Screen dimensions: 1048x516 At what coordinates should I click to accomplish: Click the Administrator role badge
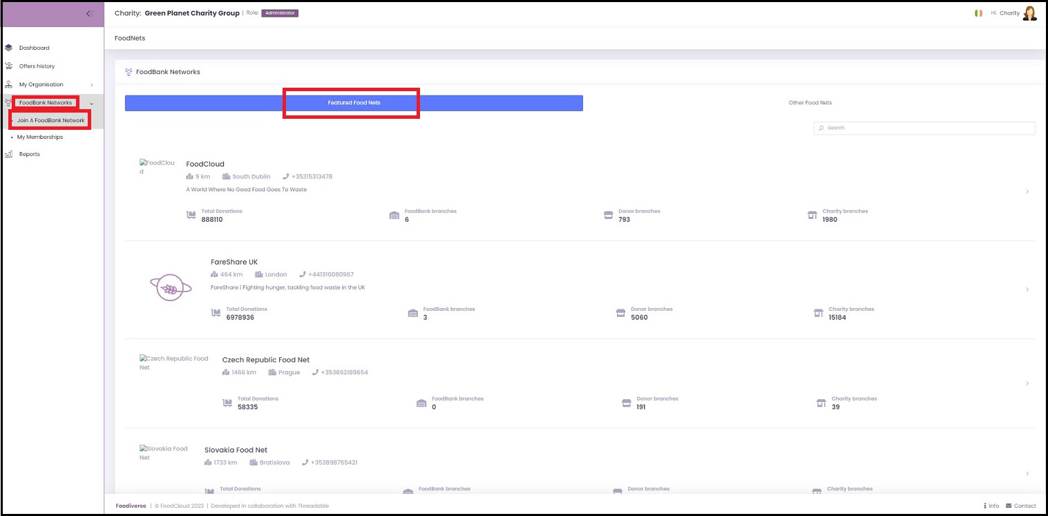(280, 13)
